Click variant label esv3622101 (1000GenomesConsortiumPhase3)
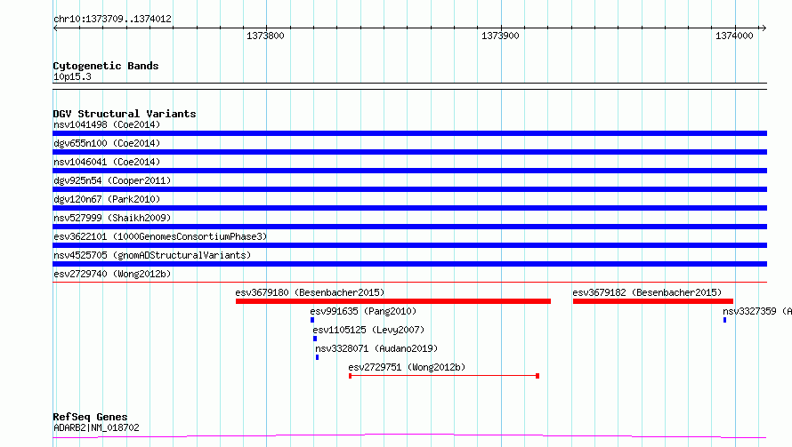The image size is (792, 447). coord(160,236)
